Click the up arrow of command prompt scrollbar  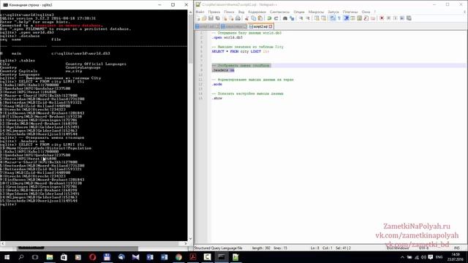pyautogui.click(x=190, y=12)
